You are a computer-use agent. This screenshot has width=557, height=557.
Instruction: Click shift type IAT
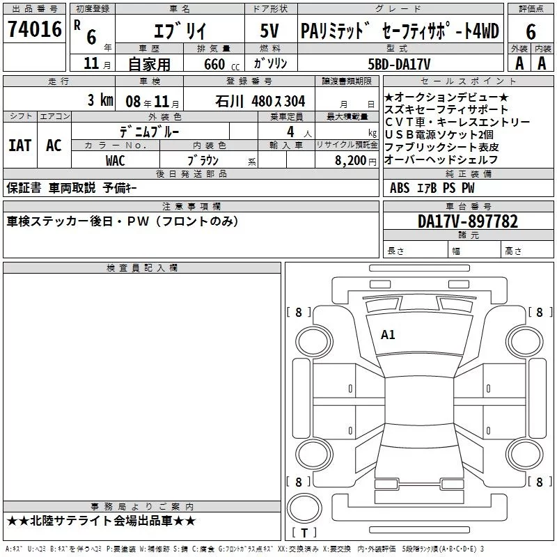20,146
